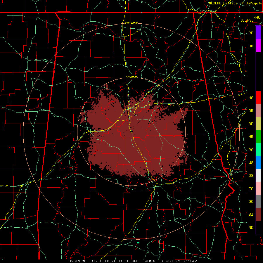
Task: Click the BD legend label
Action: tap(251, 124)
